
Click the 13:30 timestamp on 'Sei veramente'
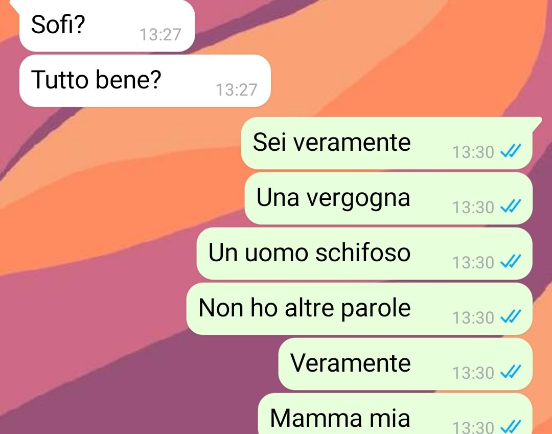coord(473,152)
